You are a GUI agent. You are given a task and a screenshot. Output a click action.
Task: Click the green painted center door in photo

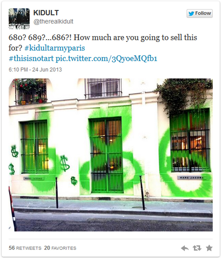(x=106, y=155)
